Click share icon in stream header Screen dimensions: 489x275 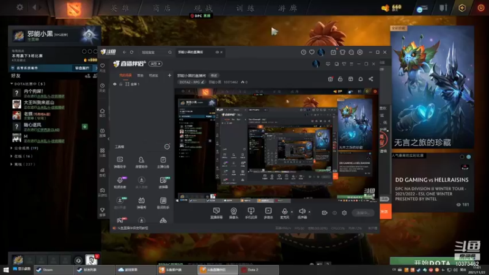pos(371,79)
